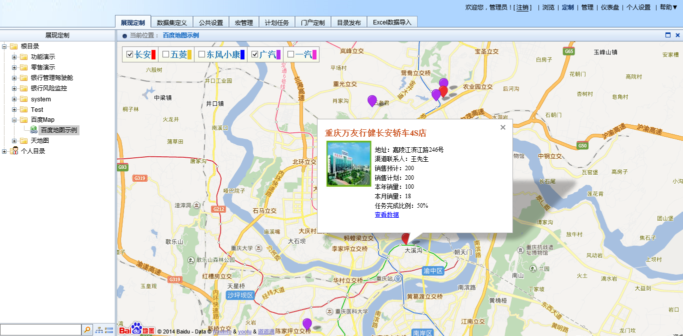This screenshot has width=683, height=336.
Task: Click the folder icon beside 零售演示
Action: (x=23, y=67)
